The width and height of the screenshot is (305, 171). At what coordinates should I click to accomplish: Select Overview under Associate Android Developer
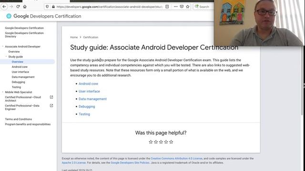point(14,52)
